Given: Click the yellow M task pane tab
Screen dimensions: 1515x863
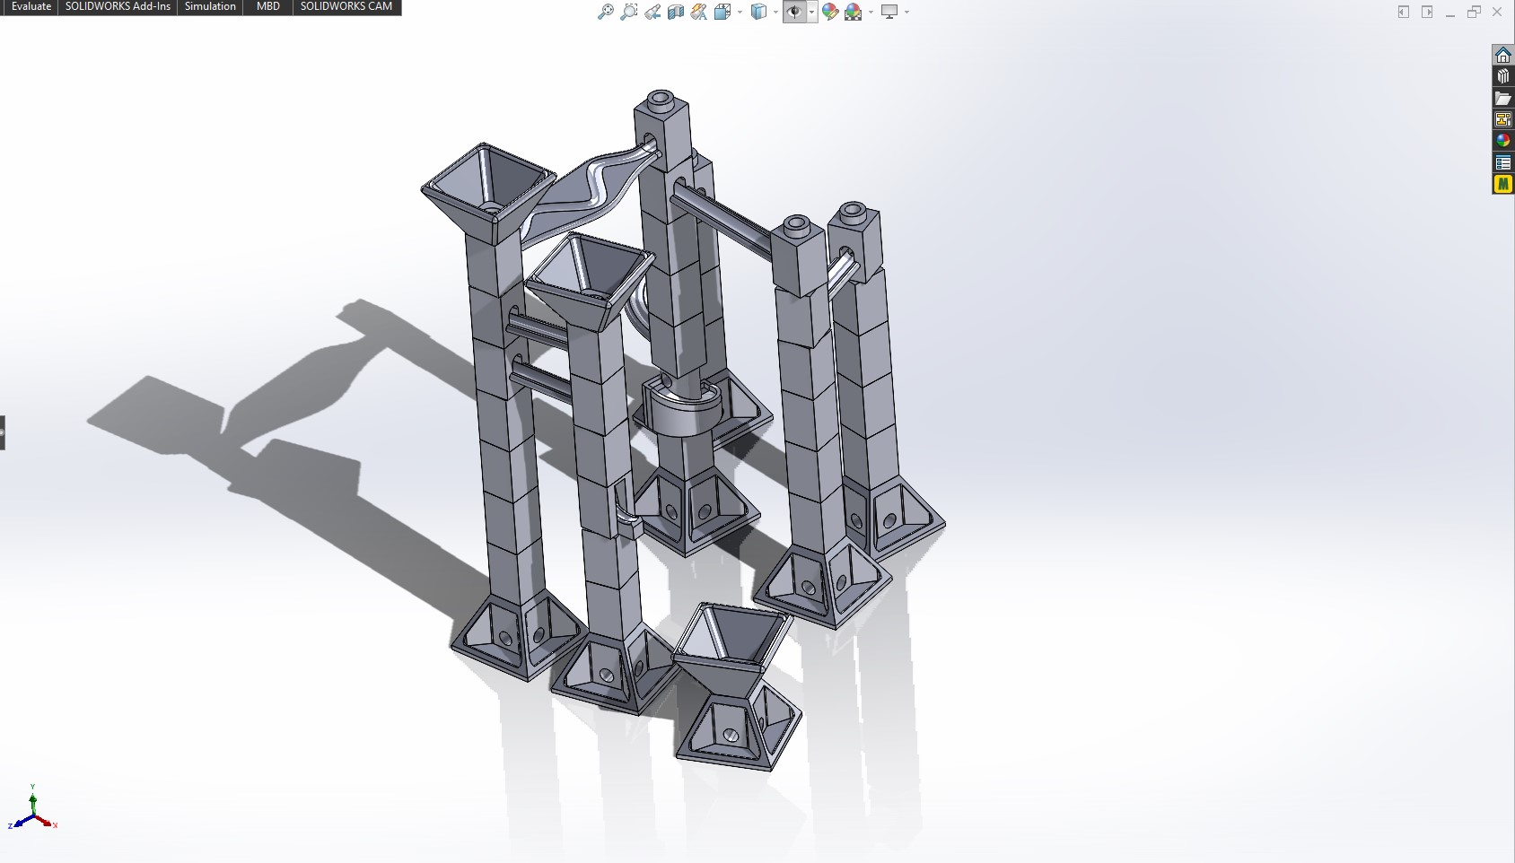Looking at the screenshot, I should pos(1503,184).
